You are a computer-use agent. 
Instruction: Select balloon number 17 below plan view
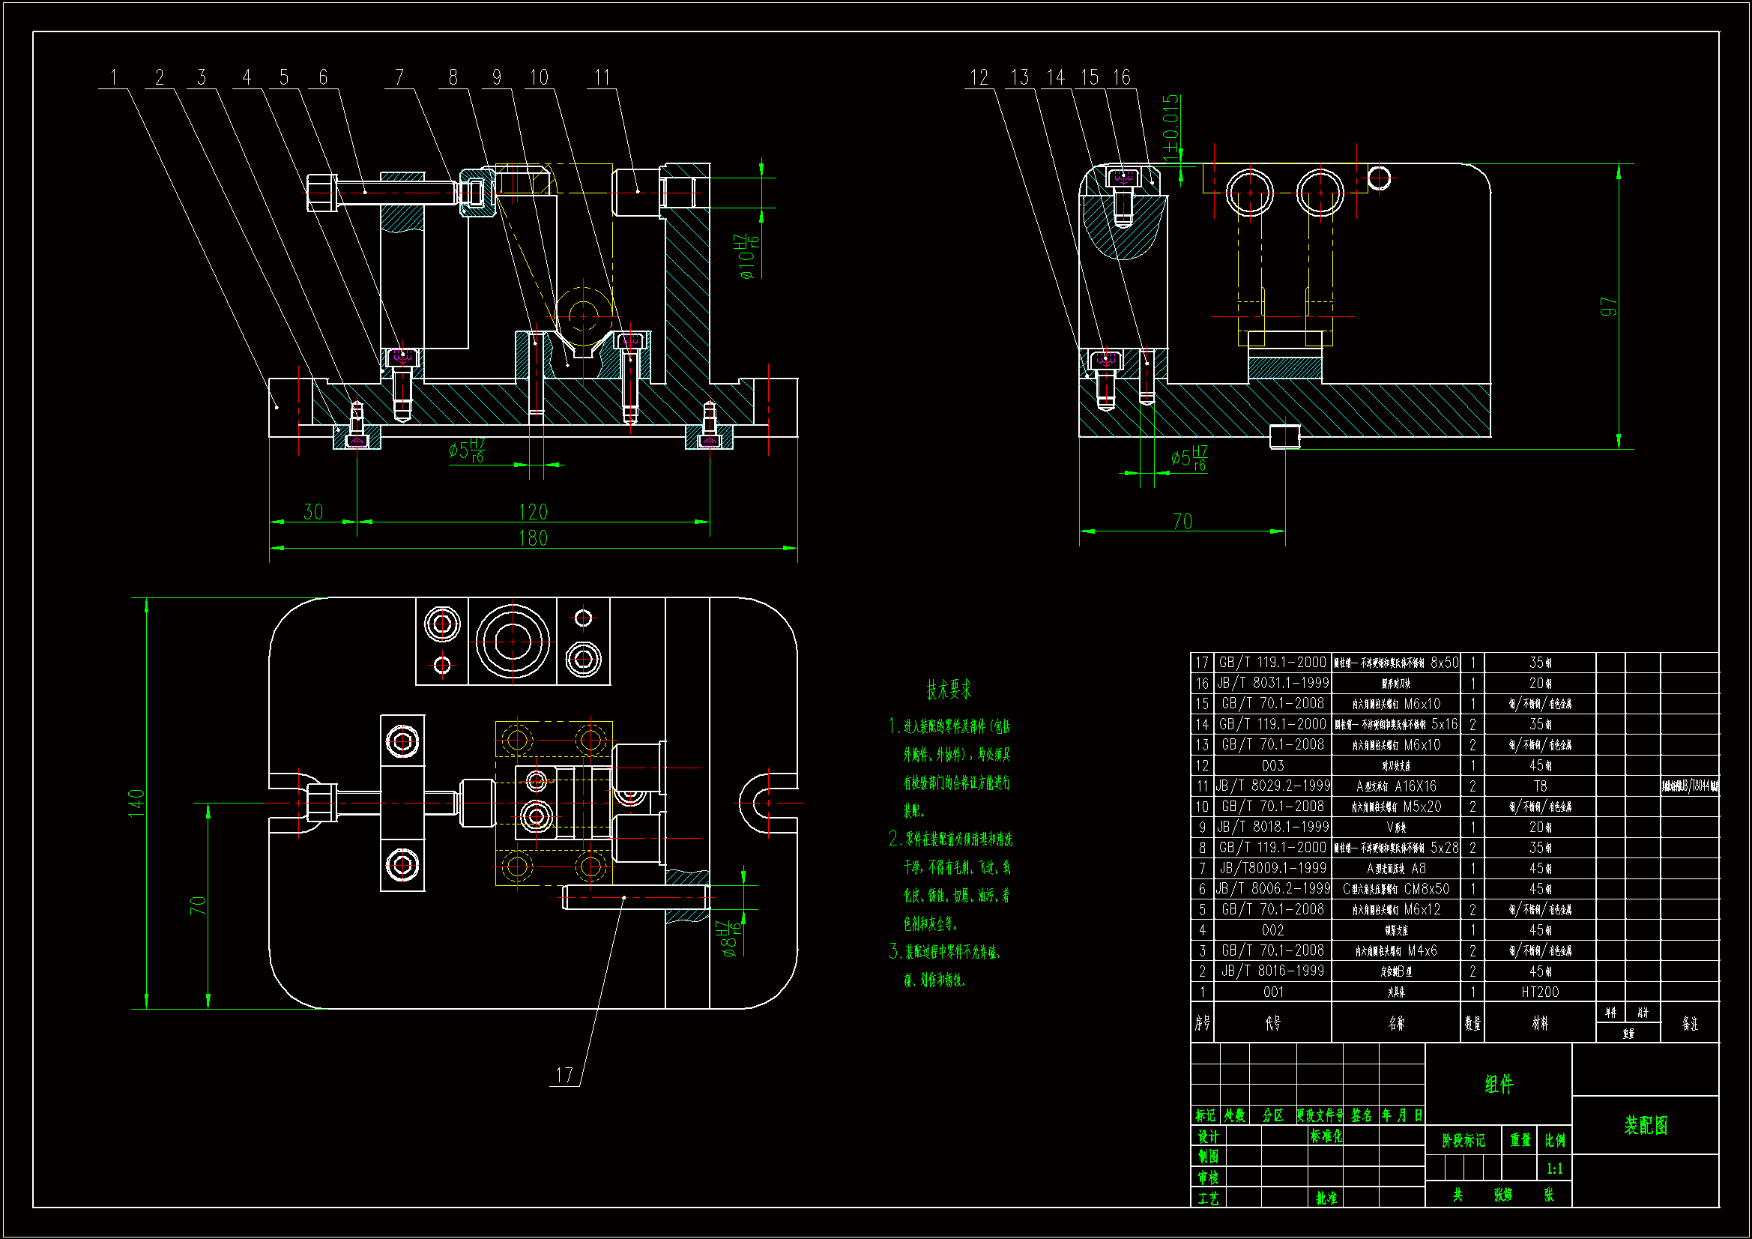pos(564,1076)
